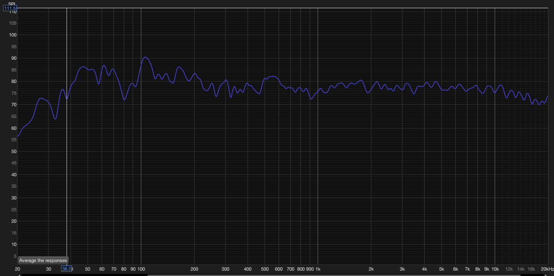Select the 200 Hz frequency axis label
This screenshot has height=276, width=554.
[194, 269]
